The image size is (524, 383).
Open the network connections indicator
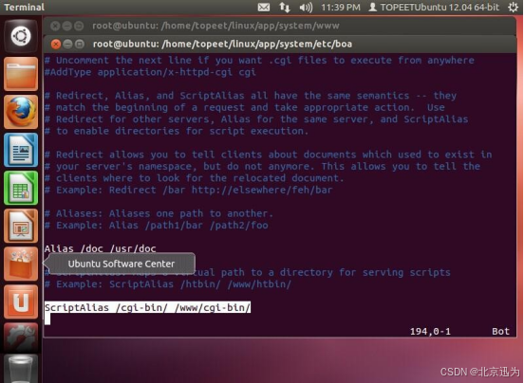(x=285, y=7)
